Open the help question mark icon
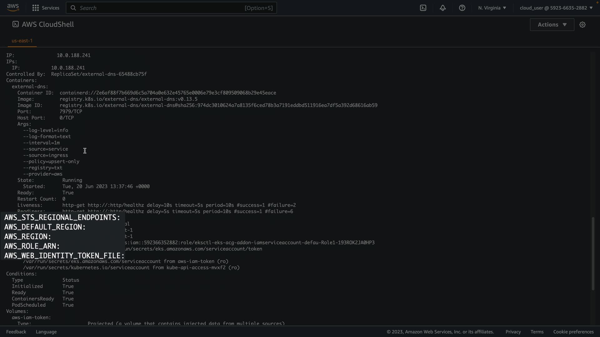Image resolution: width=600 pixels, height=337 pixels. tap(462, 8)
